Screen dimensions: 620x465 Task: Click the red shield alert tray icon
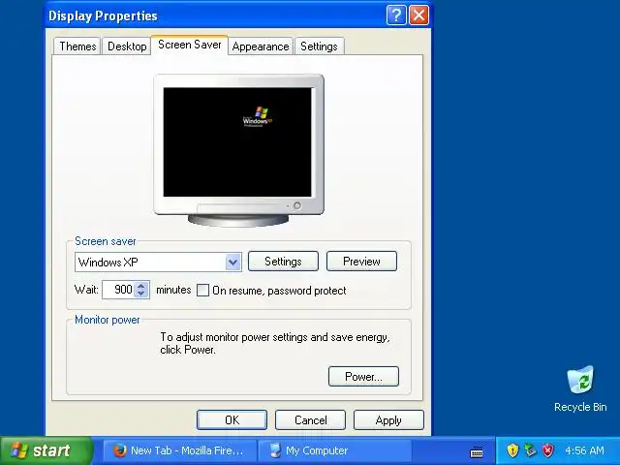tap(547, 449)
